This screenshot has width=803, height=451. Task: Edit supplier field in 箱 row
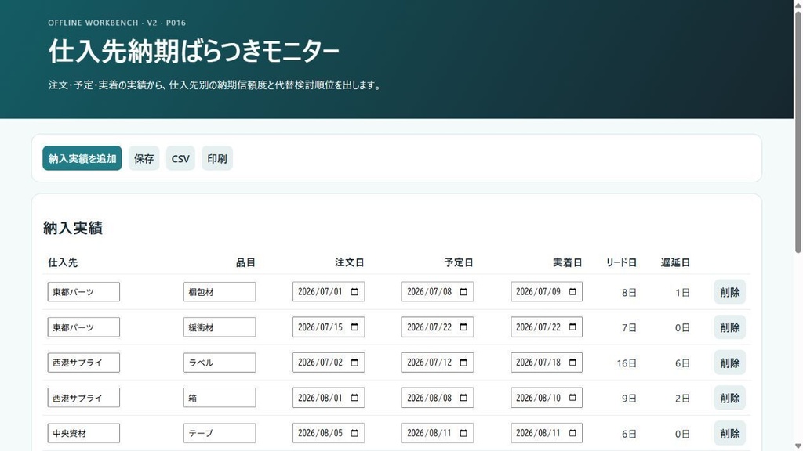(83, 398)
